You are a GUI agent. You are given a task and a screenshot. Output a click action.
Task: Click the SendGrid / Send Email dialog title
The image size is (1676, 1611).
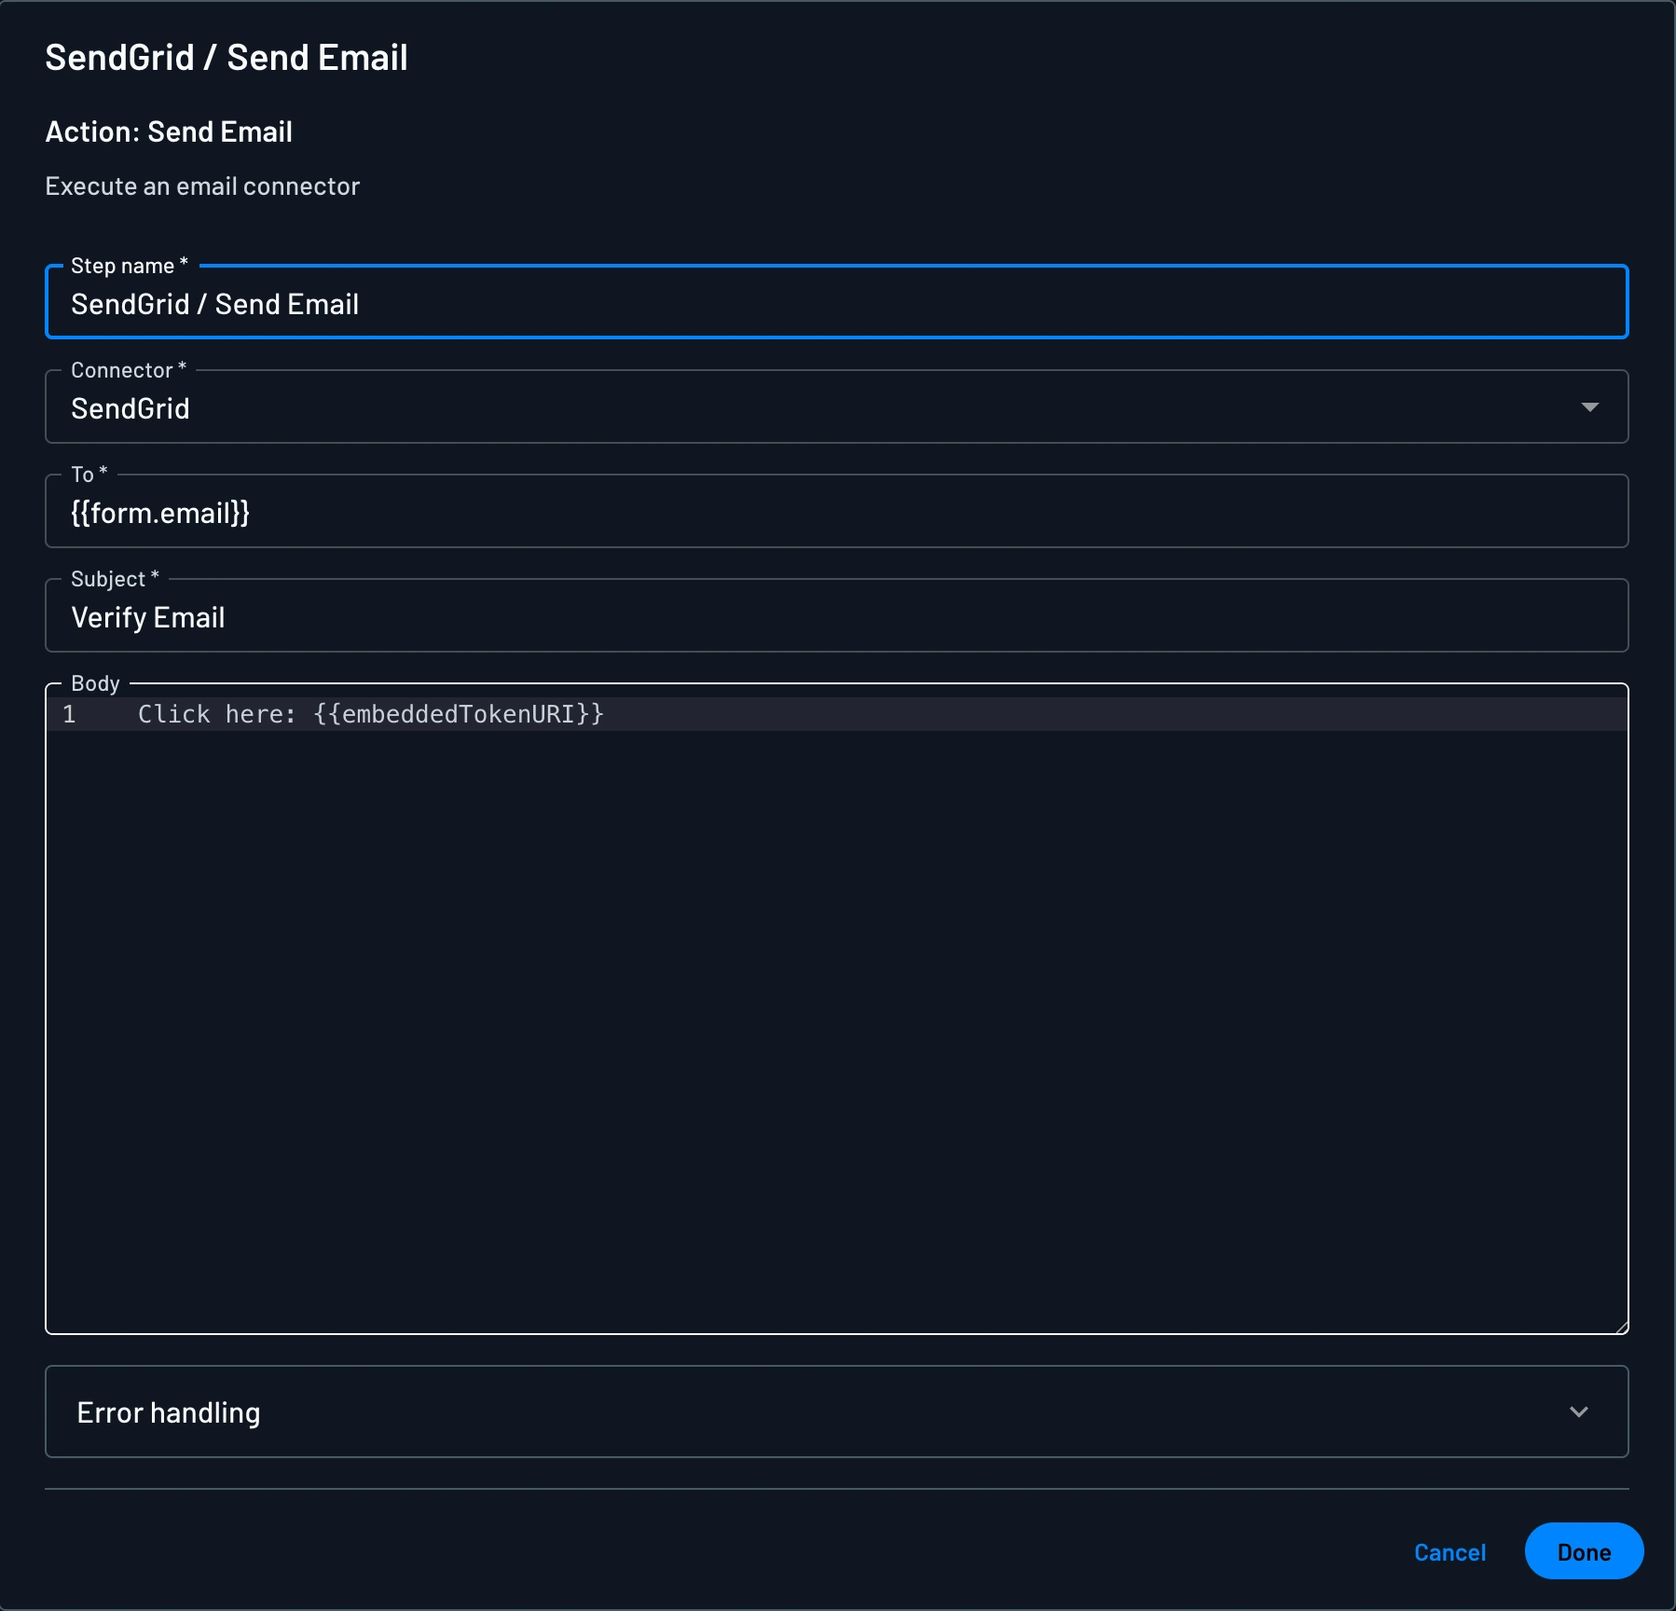227,58
